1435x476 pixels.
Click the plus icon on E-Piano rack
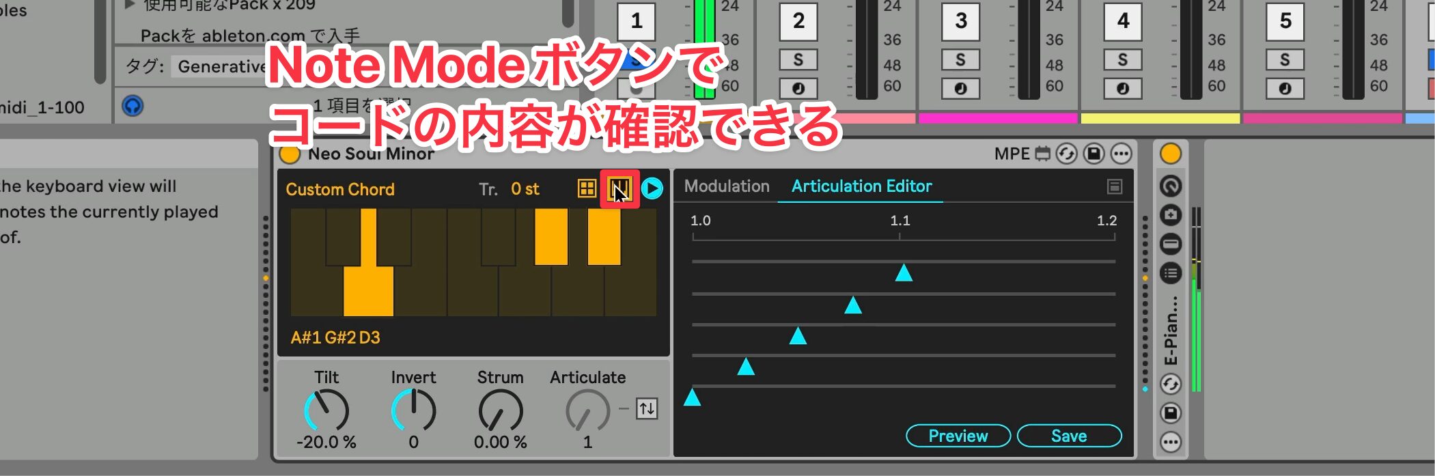[x=1171, y=214]
